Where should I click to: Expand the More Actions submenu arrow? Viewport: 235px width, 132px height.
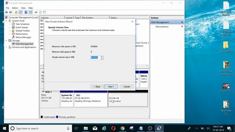coord(182,26)
